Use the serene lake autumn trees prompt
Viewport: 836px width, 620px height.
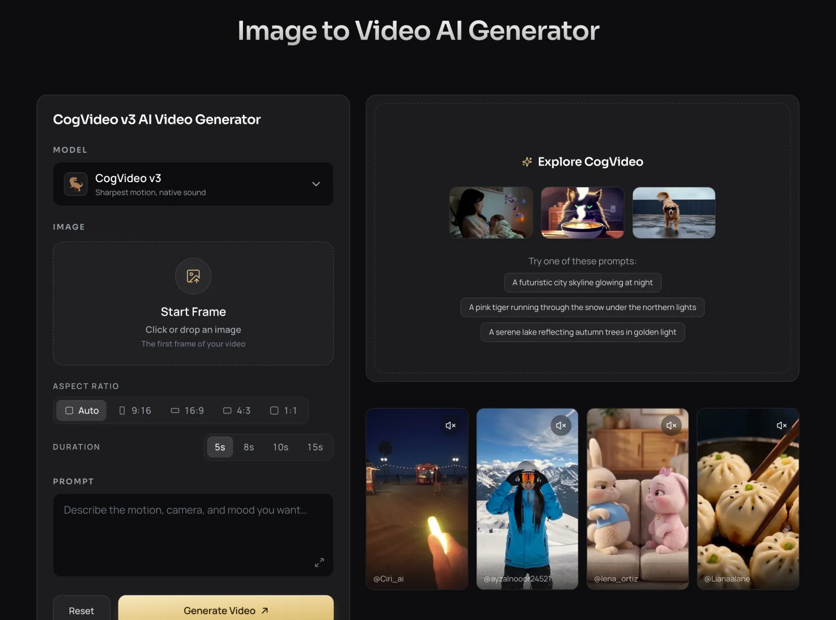(583, 332)
